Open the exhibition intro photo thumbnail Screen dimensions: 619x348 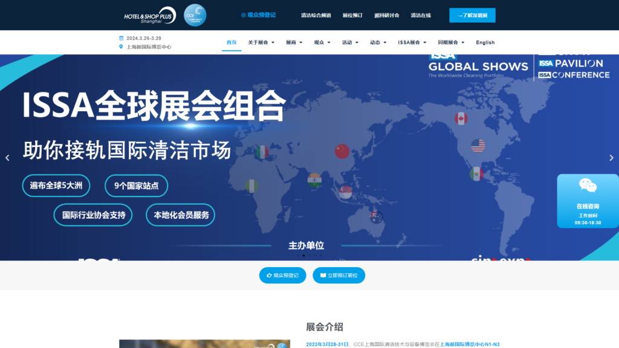(x=204, y=344)
